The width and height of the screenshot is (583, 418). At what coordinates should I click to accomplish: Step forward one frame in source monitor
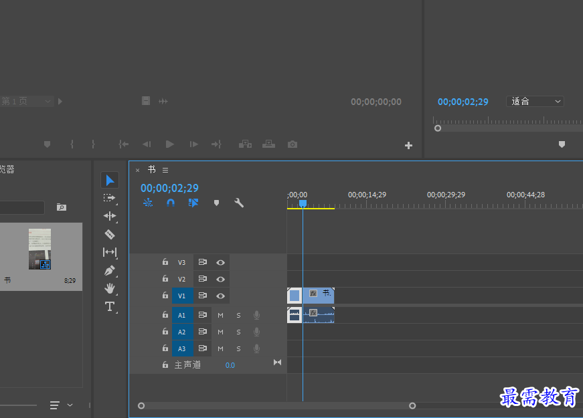pyautogui.click(x=193, y=144)
